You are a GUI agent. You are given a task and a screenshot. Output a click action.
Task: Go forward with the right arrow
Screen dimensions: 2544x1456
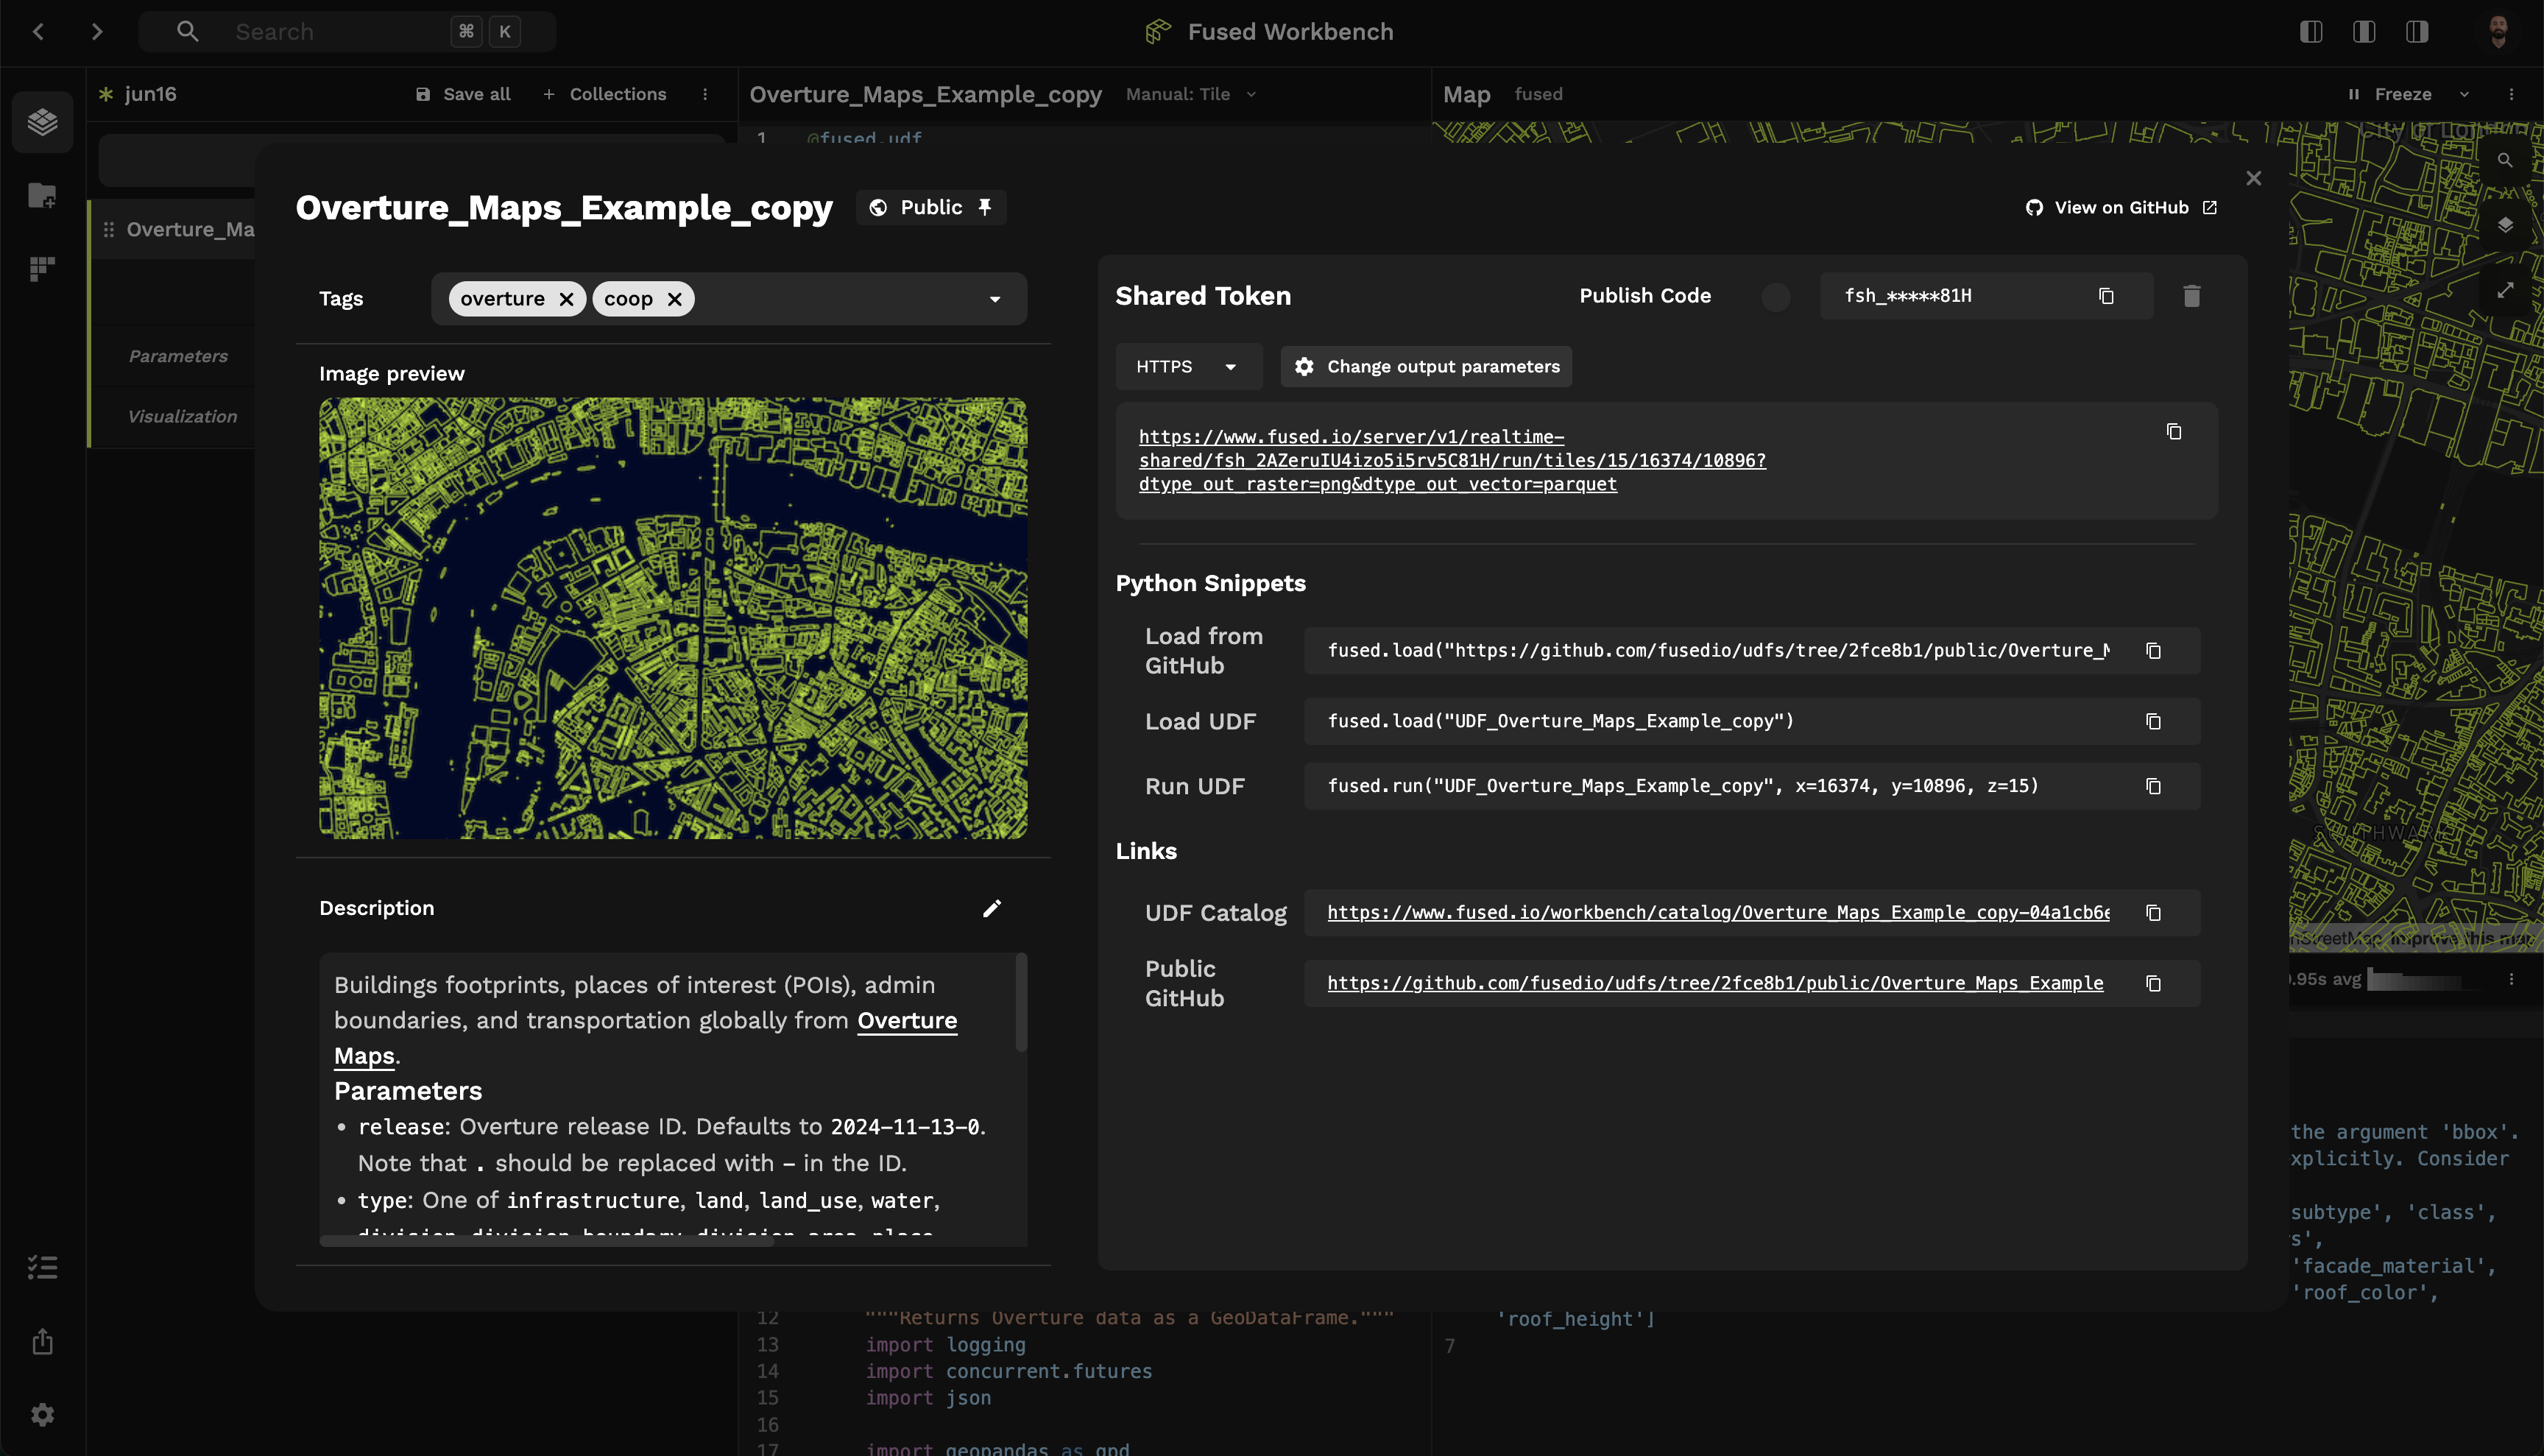(x=96, y=32)
